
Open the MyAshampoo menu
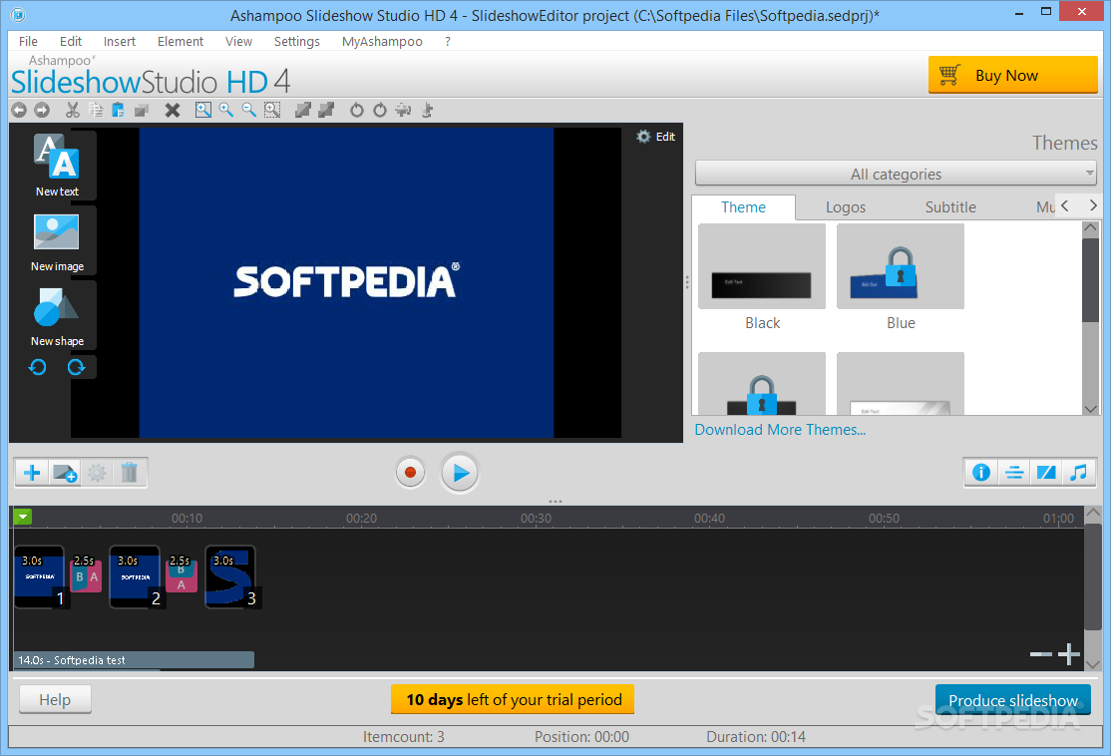tap(382, 42)
